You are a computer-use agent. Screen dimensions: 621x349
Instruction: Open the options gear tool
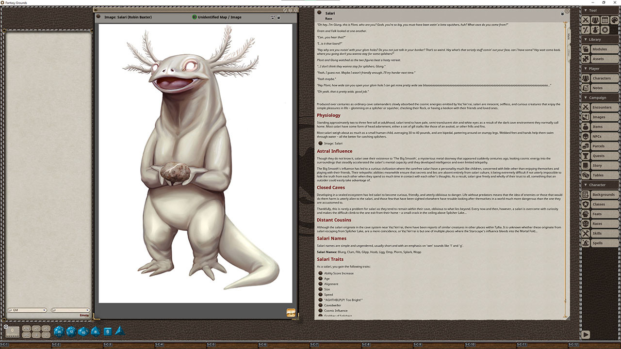click(605, 30)
